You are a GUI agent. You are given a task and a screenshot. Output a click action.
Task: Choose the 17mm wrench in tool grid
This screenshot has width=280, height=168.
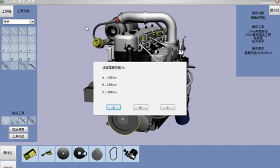[x=14, y=48]
